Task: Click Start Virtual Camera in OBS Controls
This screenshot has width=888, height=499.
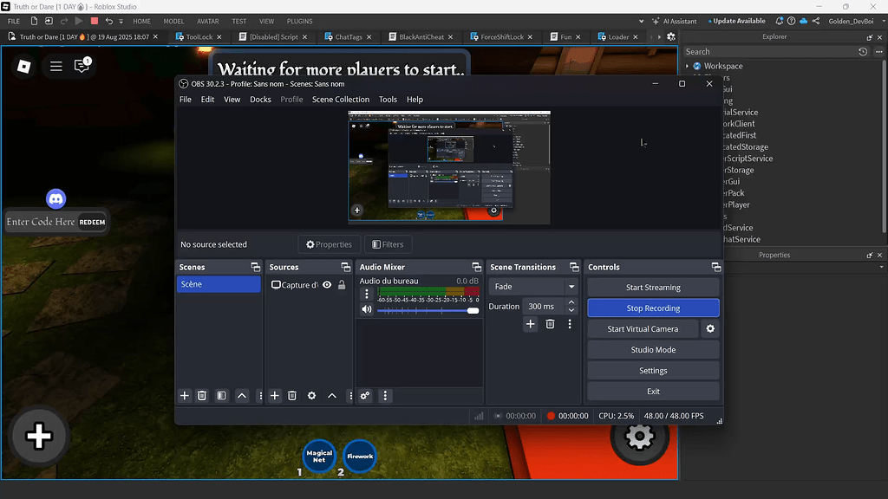Action: (x=643, y=328)
